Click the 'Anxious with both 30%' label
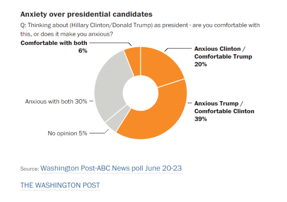 click(56, 101)
